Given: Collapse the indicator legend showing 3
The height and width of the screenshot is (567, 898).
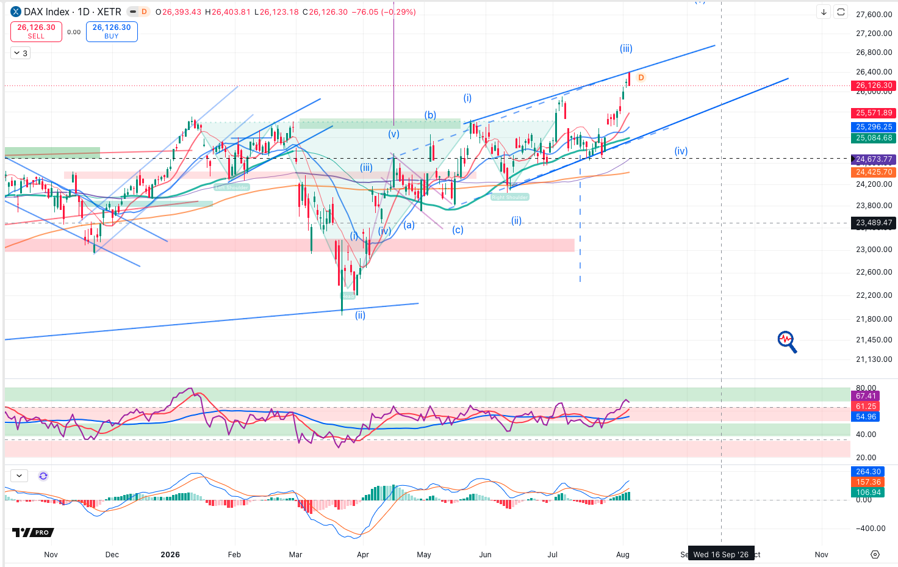Looking at the screenshot, I should (x=20, y=53).
